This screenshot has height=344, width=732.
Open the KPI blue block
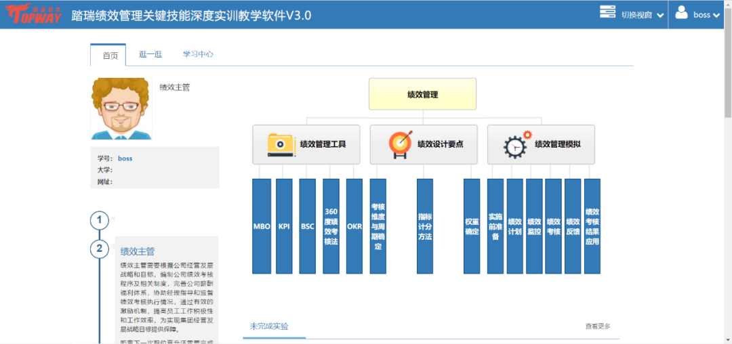pyautogui.click(x=285, y=226)
